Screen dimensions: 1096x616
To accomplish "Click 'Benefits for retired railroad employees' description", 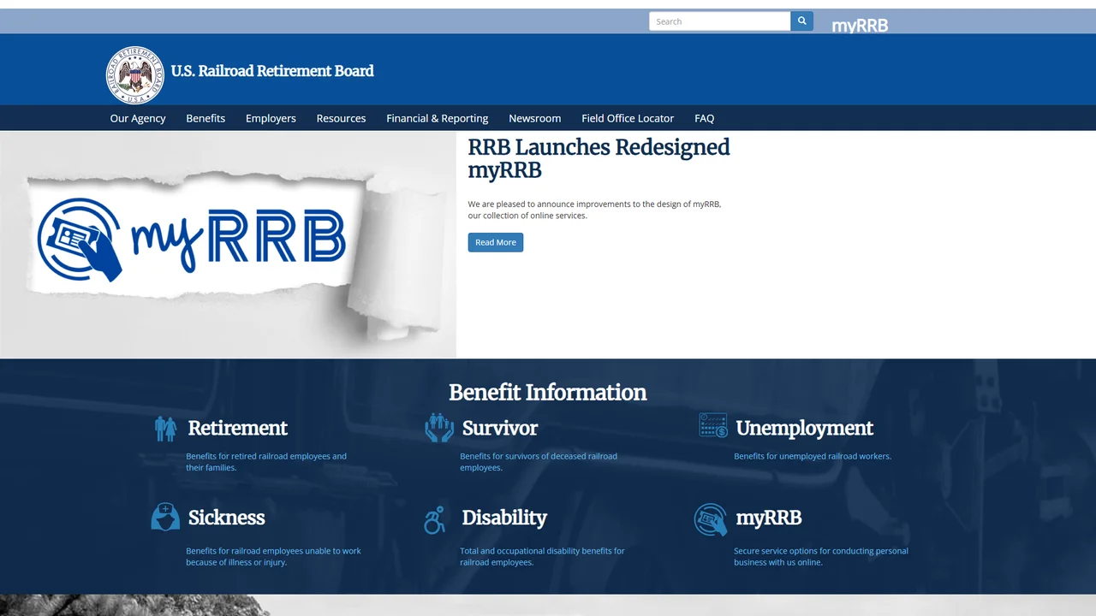I will pos(266,462).
